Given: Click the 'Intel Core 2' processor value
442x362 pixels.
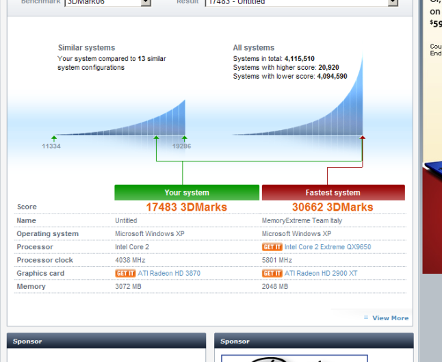Looking at the screenshot, I should 132,247.
